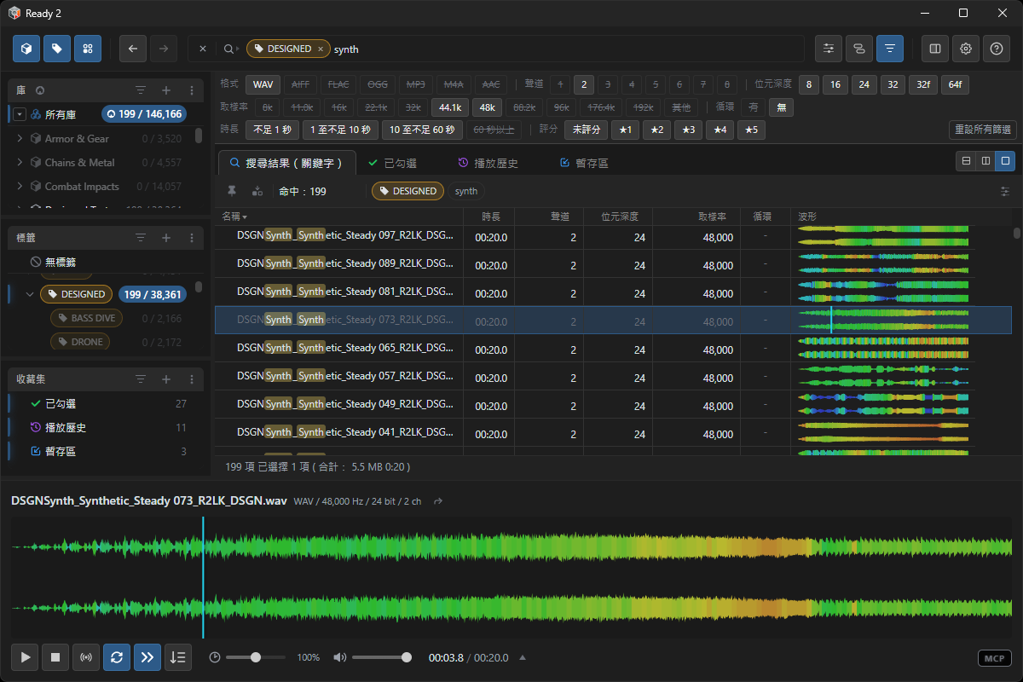Toggle auto-advance double-arrow icon
1023x682 pixels.
147,657
